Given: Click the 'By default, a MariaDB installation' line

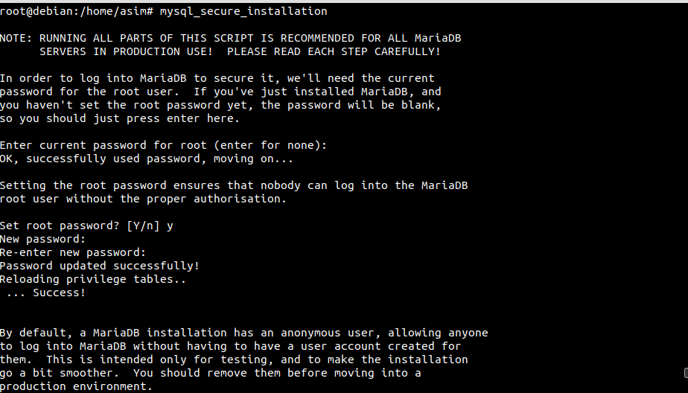Looking at the screenshot, I should coord(243,333).
